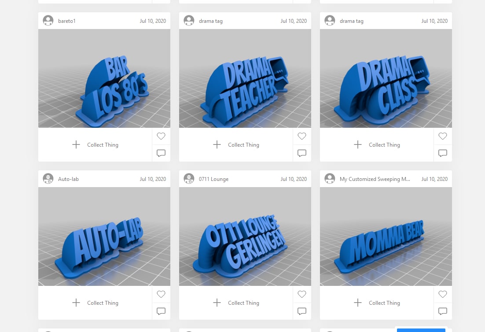Open comments on DRAMA CLASS thing
The width and height of the screenshot is (485, 332).
coord(443,153)
